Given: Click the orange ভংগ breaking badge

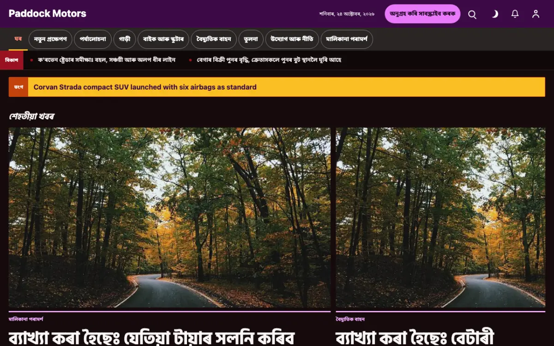Looking at the screenshot, I should (x=18, y=87).
